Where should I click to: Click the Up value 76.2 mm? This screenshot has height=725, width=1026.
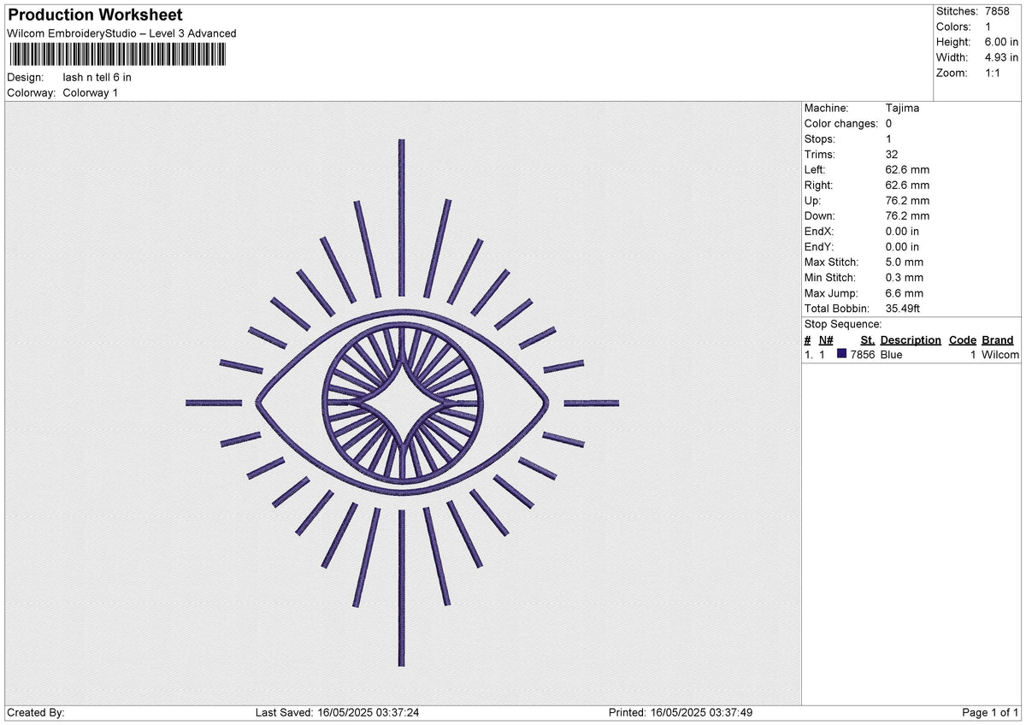tap(908, 200)
